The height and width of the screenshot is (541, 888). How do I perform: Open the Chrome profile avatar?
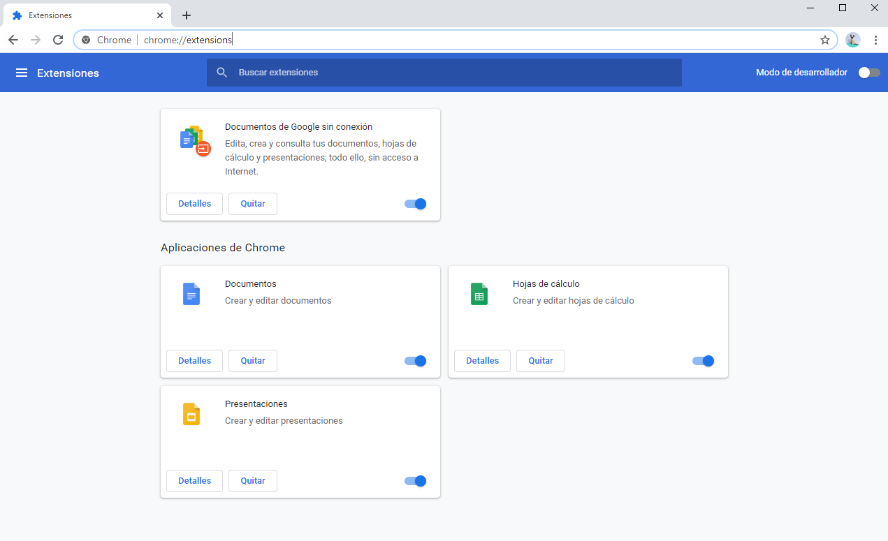pyautogui.click(x=852, y=40)
